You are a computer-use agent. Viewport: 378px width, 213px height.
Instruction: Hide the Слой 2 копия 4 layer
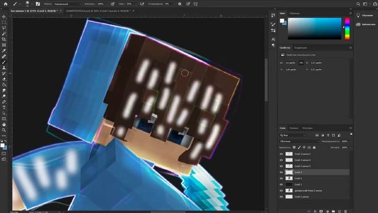(x=281, y=160)
